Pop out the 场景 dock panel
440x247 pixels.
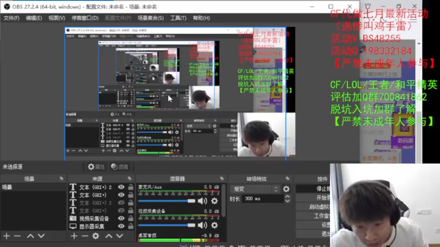pyautogui.click(x=62, y=179)
